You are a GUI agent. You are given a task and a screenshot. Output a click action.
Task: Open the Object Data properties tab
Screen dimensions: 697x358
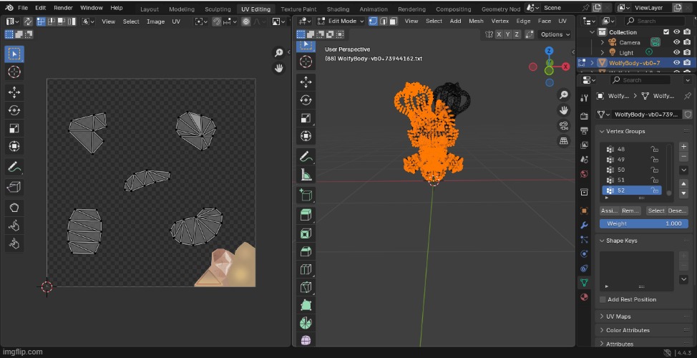coord(584,282)
